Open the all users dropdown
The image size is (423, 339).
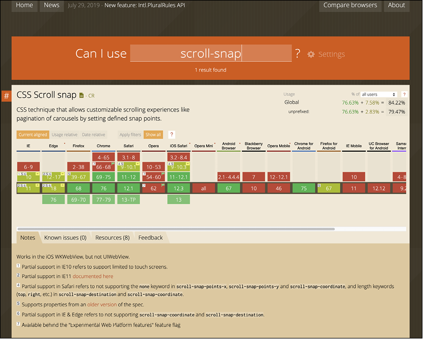[379, 94]
